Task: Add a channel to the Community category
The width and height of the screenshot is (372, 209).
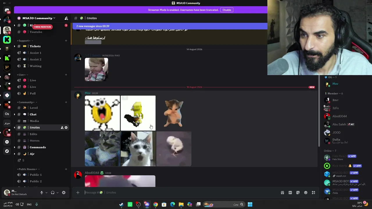Action: coord(66,102)
